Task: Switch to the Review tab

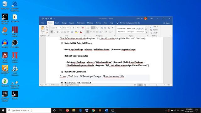Action: click(98, 23)
